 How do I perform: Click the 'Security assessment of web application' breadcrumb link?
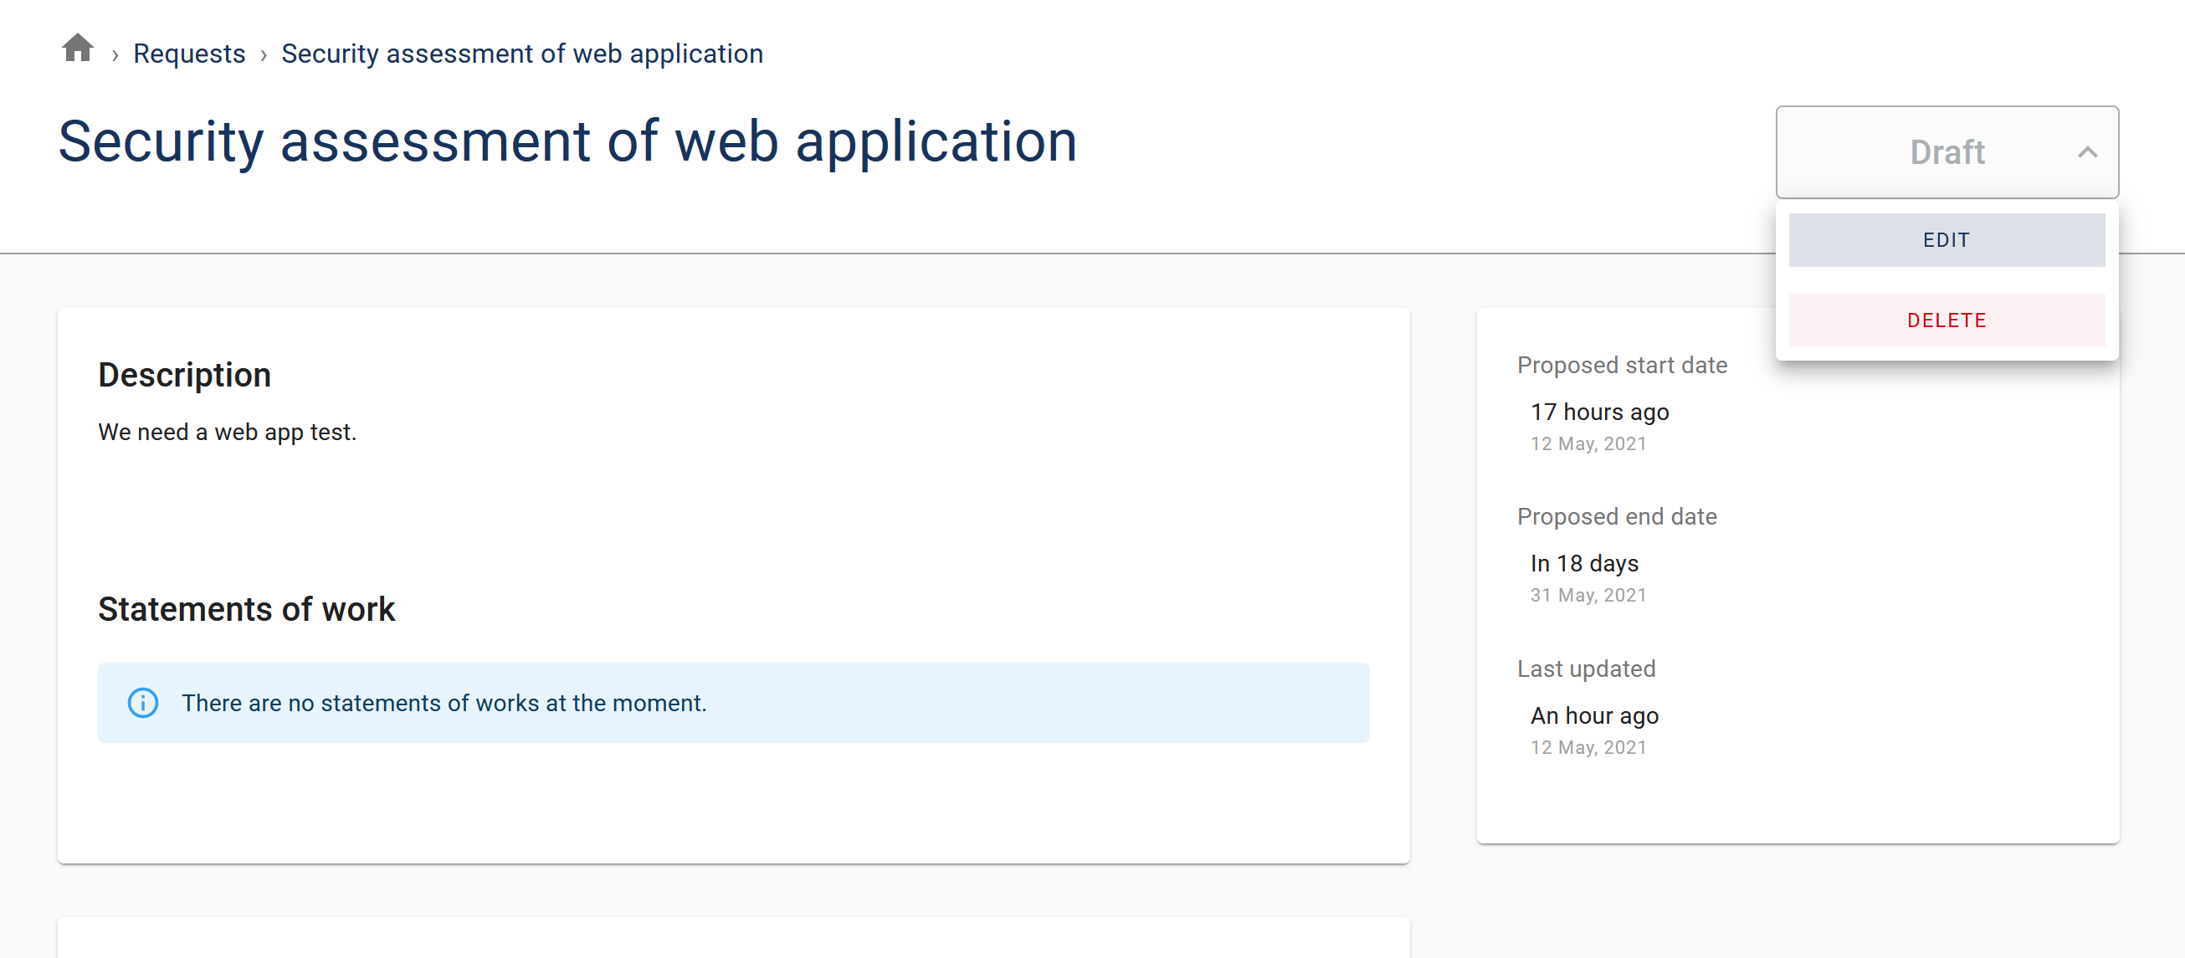[521, 54]
